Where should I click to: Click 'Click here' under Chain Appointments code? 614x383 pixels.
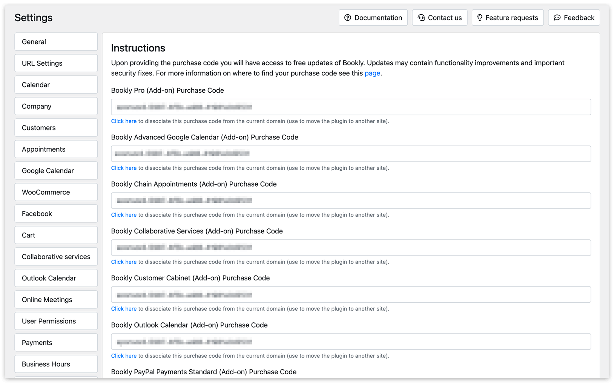[x=124, y=214]
